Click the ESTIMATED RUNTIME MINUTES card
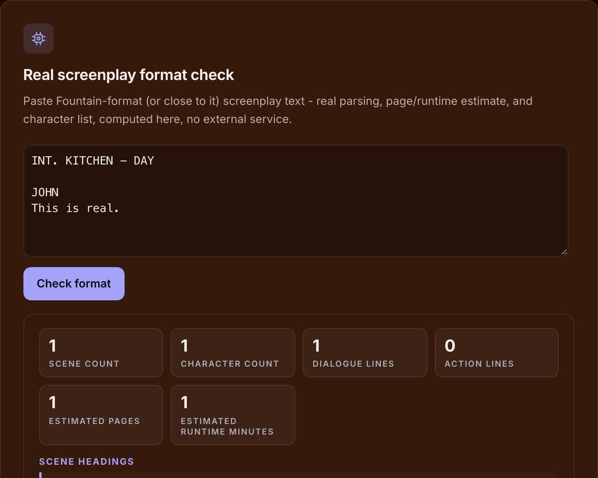Viewport: 598px width, 478px height. 233,415
